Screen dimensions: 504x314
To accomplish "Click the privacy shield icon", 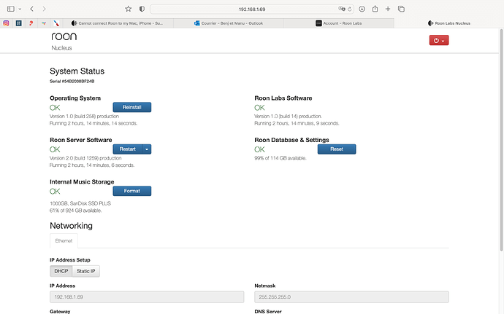I will tap(142, 8).
